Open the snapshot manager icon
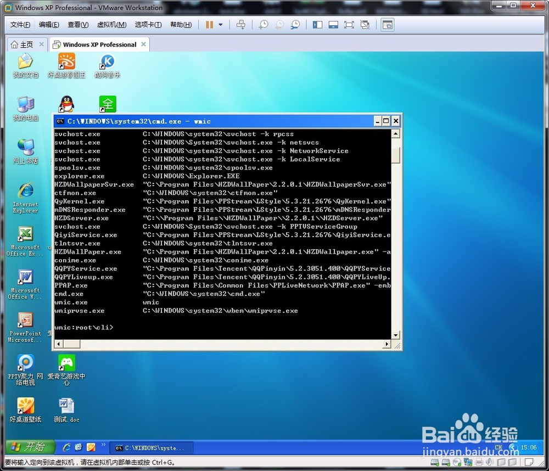Viewport: 549px width, 471px height. [x=295, y=25]
